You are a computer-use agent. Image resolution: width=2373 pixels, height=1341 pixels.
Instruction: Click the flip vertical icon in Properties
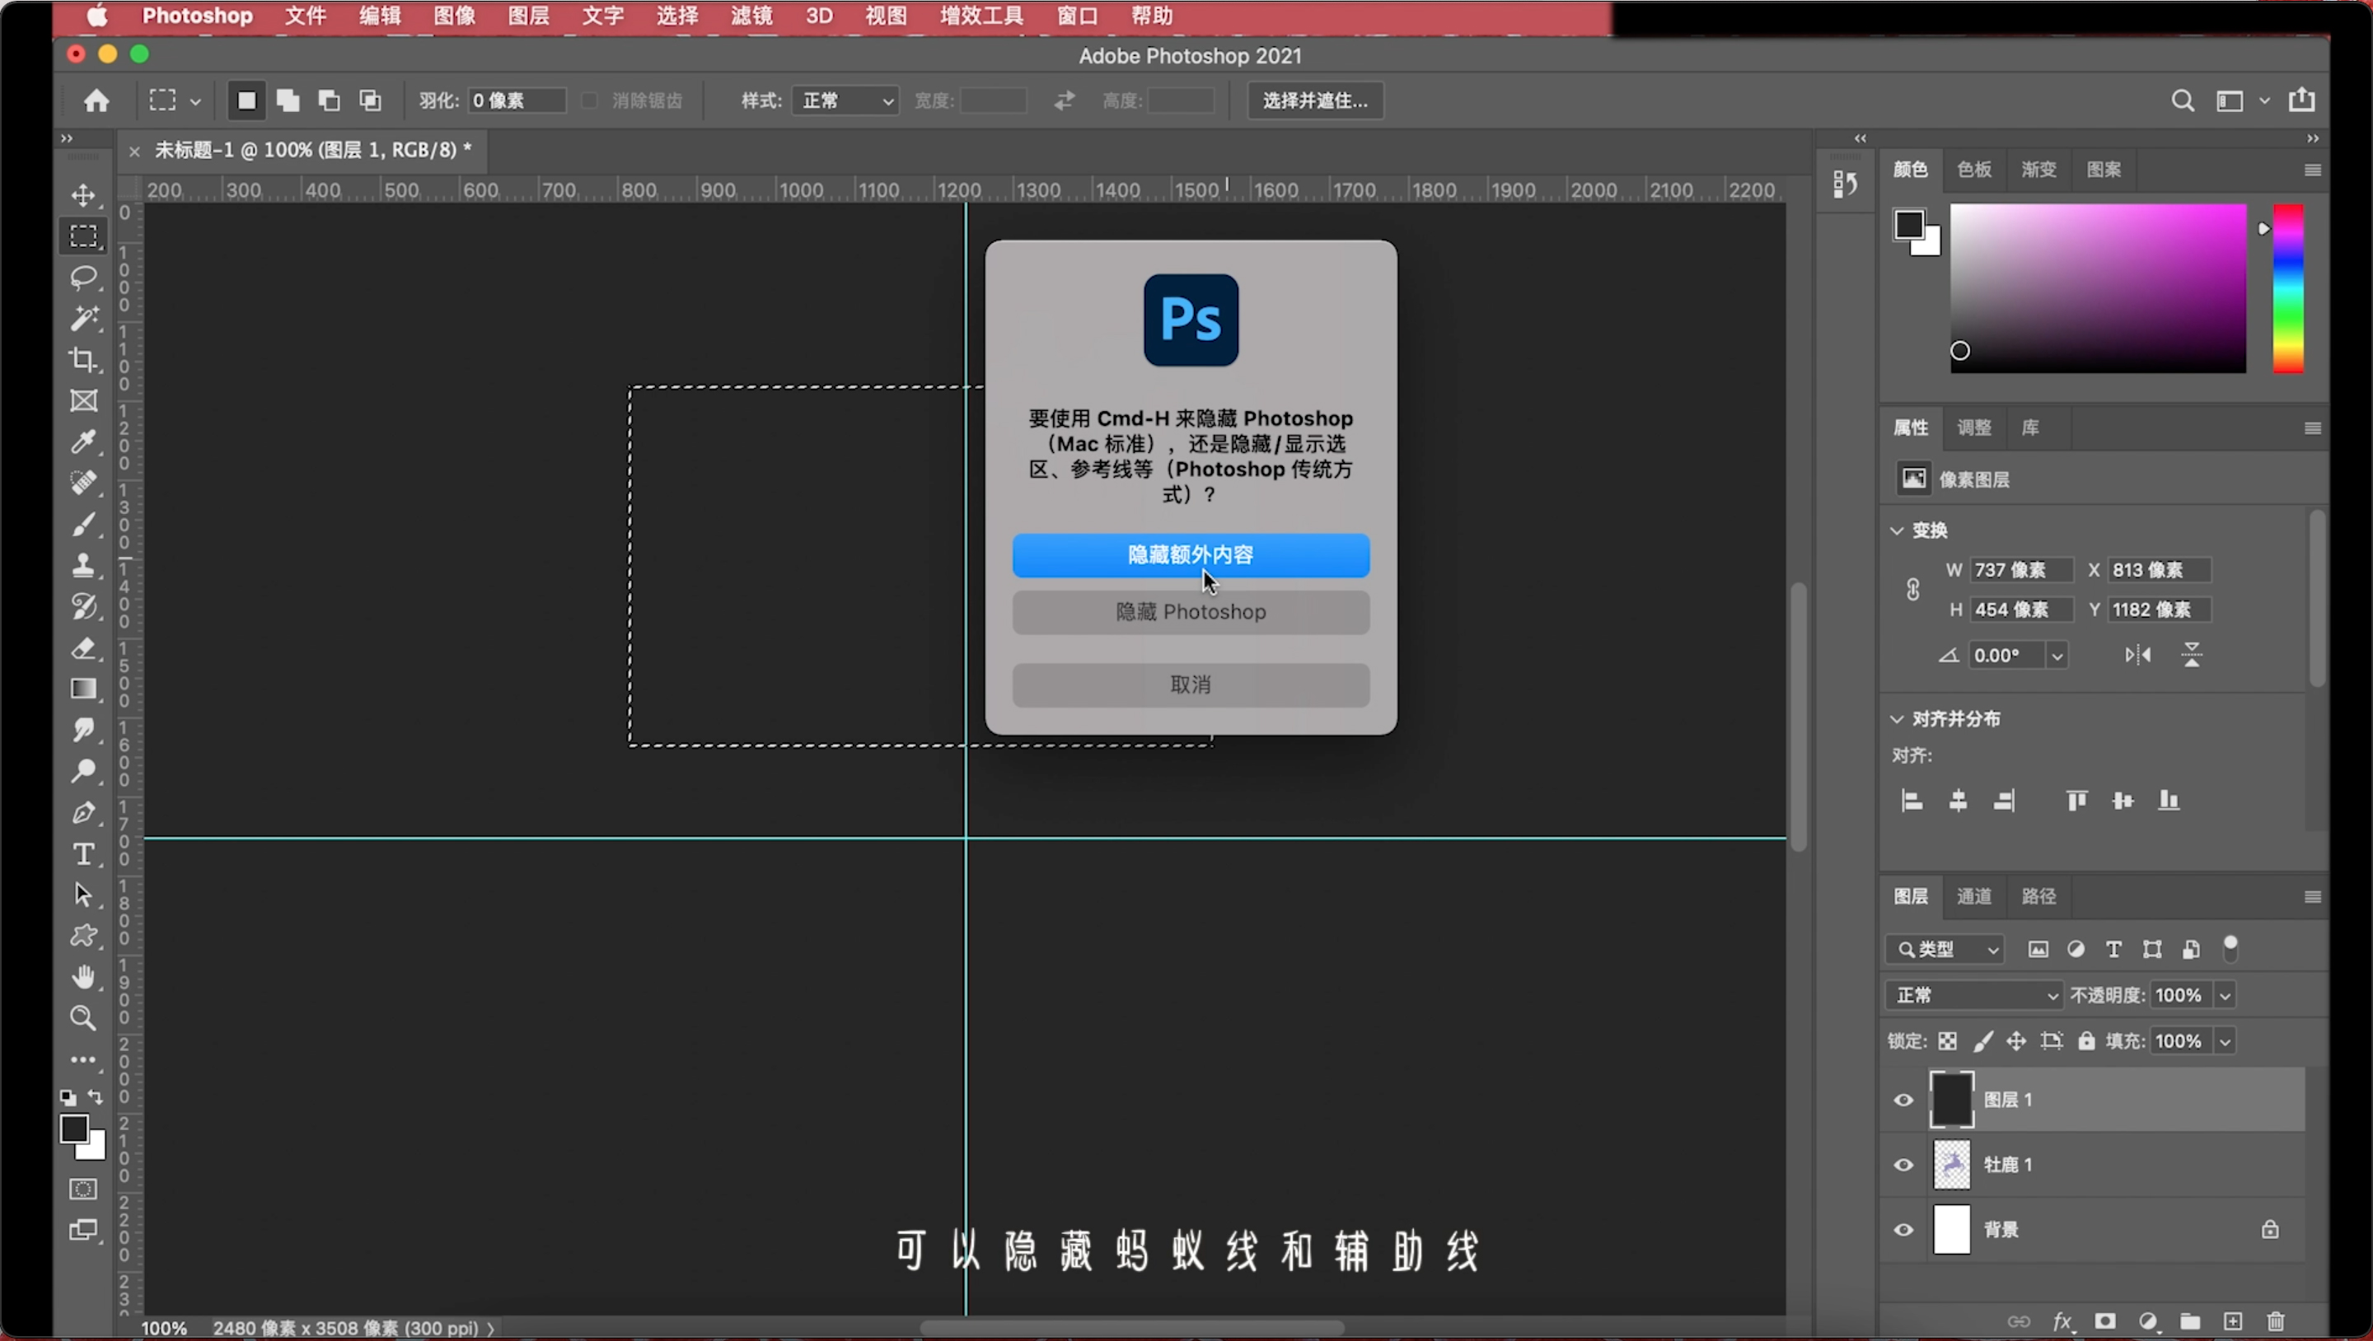[x=2192, y=655]
